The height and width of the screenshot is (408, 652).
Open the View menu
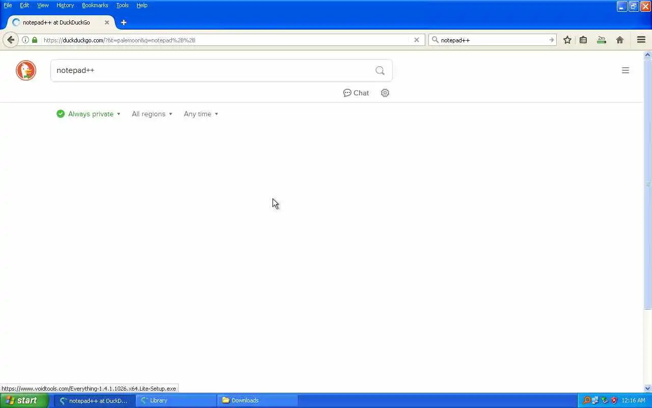[43, 5]
